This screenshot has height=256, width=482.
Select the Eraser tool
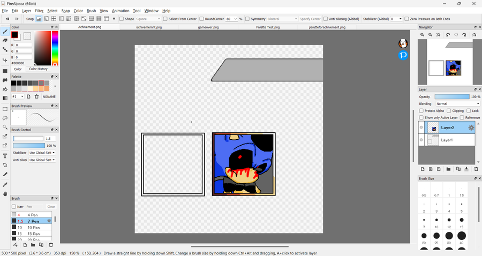point(5,40)
